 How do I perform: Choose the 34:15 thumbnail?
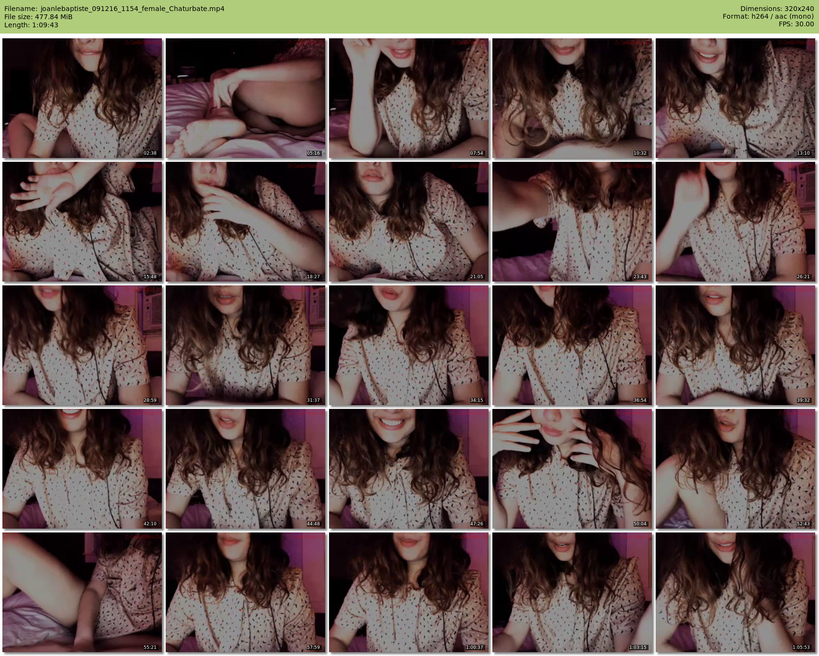pos(409,345)
